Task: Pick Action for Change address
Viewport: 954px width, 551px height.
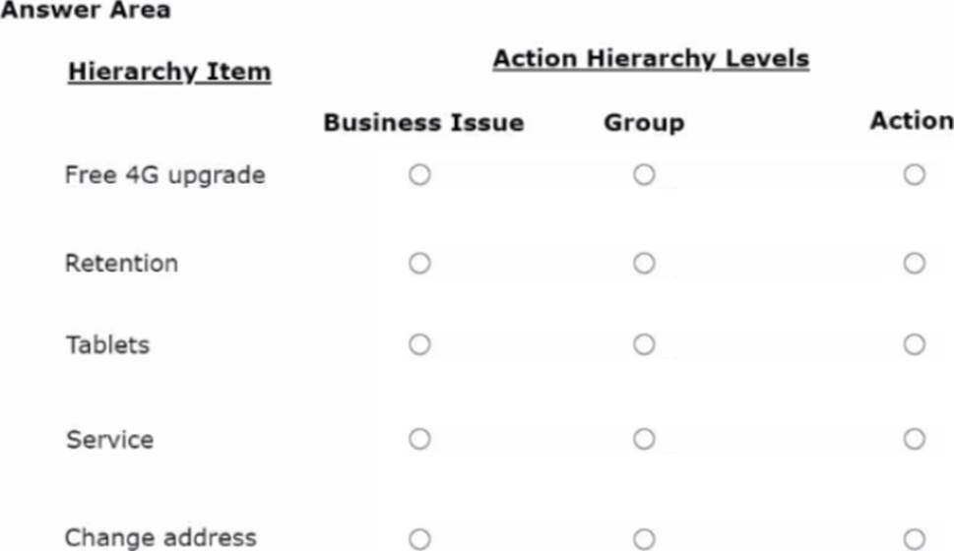Action: coord(914,538)
